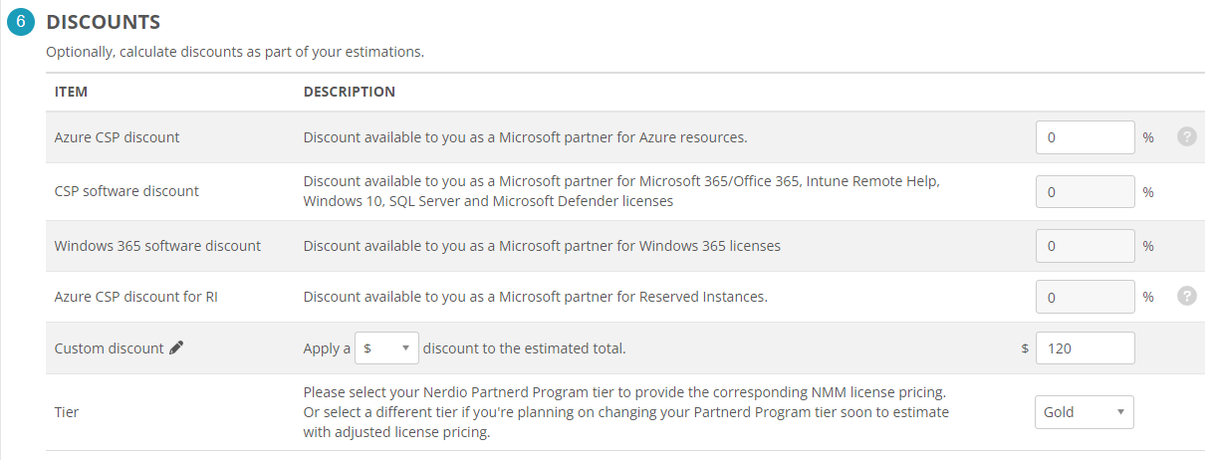Screen dimensions: 1213x460
Task: Click the ITEM column header
Action: 71,92
